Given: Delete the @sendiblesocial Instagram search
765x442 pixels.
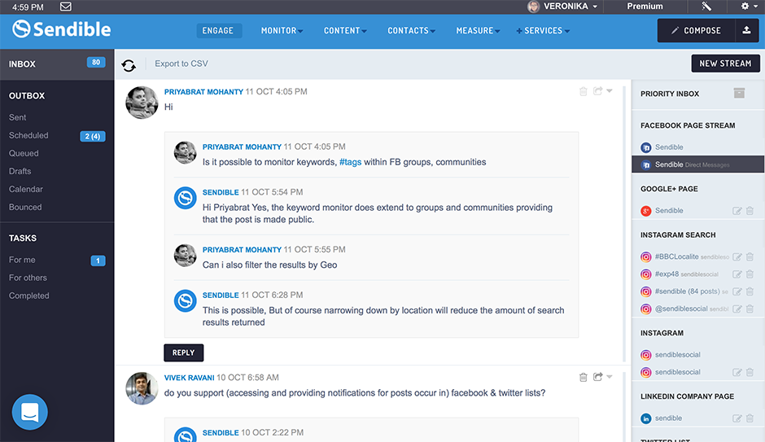Looking at the screenshot, I should (x=750, y=309).
